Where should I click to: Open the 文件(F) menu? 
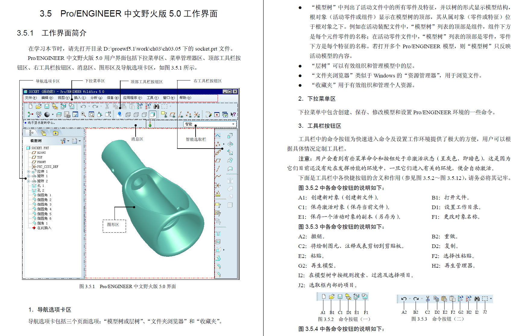[x=30, y=98]
